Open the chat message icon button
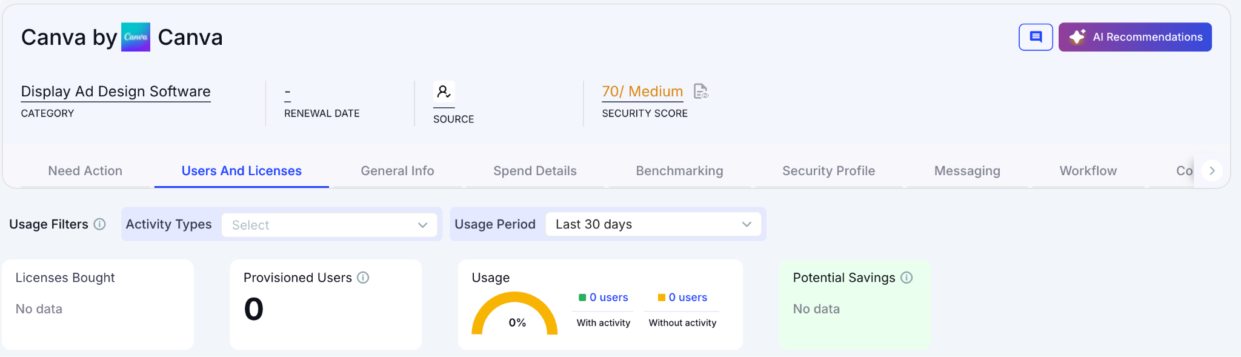 (1036, 37)
